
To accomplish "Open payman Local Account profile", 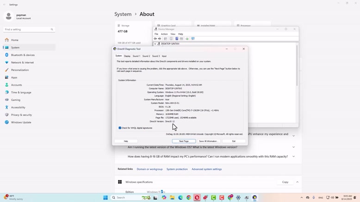I will [x=18, y=17].
